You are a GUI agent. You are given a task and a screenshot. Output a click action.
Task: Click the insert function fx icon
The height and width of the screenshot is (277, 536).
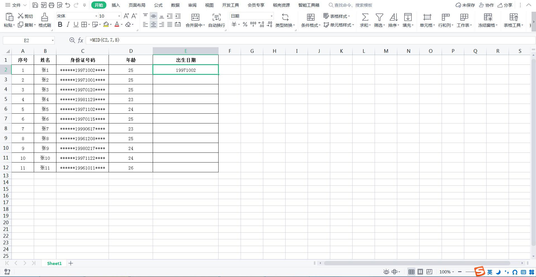point(80,40)
